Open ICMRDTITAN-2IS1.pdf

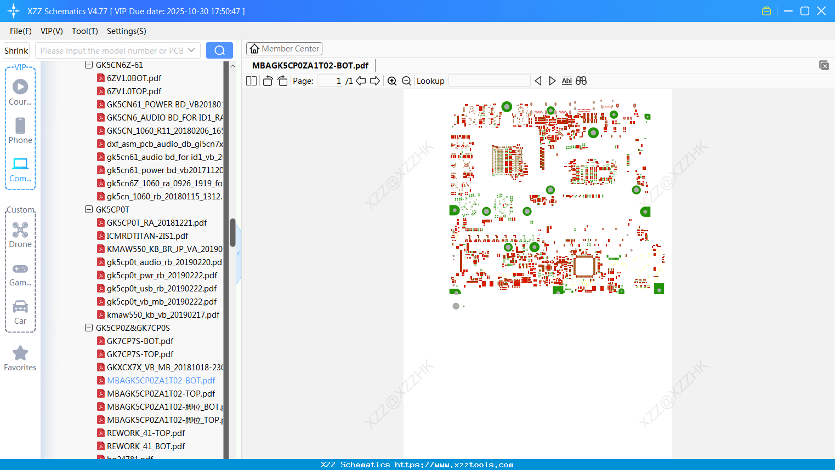[x=147, y=236]
